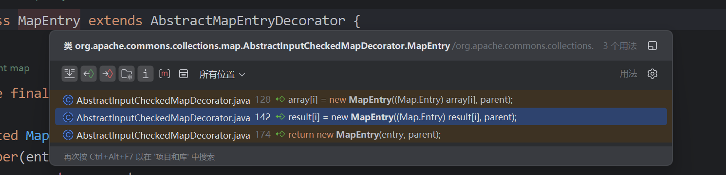
Task: Click the 'i' info filter icon
Action: (x=146, y=74)
